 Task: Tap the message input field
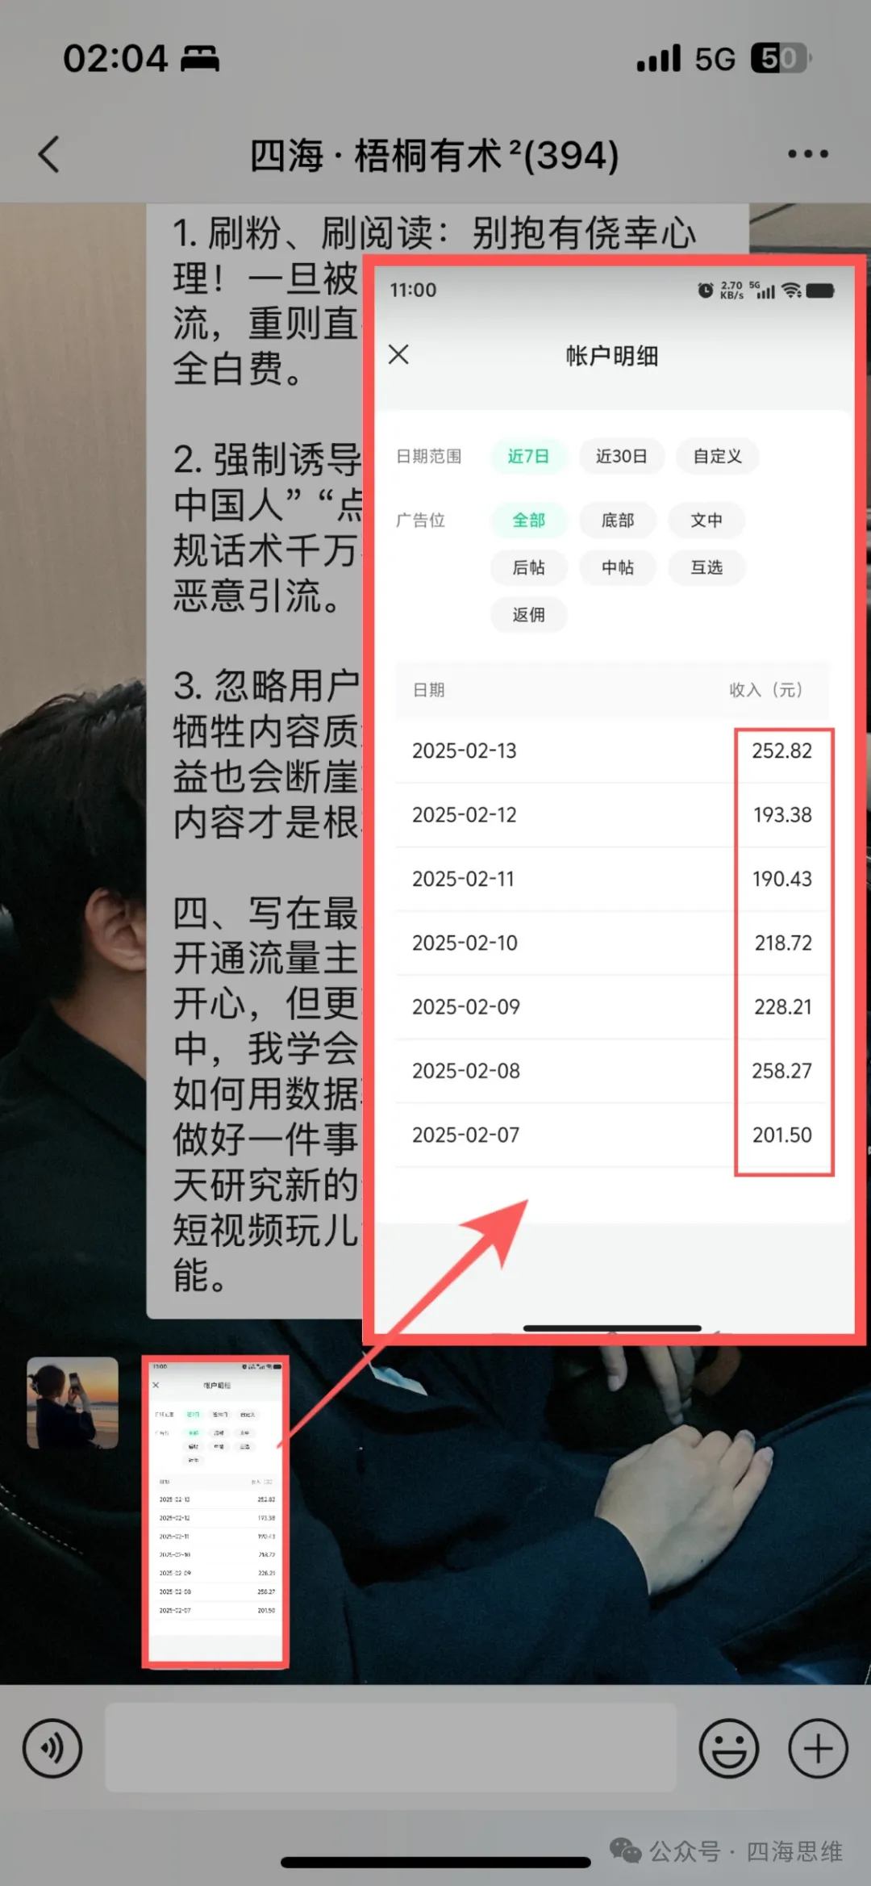(x=390, y=1748)
